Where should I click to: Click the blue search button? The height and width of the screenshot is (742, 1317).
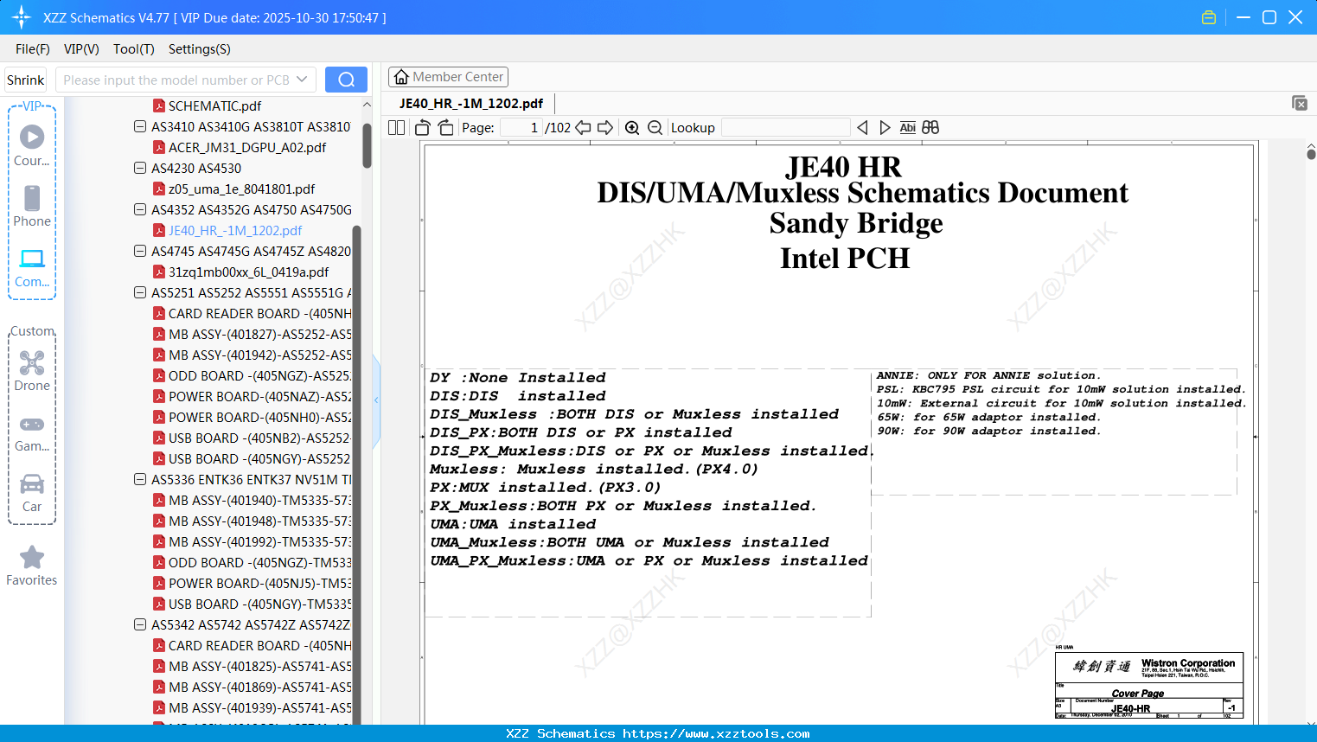coord(346,80)
